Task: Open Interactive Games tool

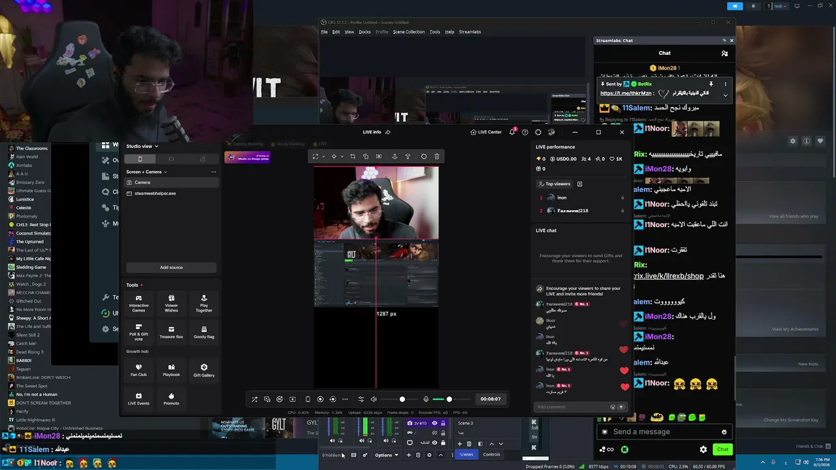Action: [x=138, y=304]
